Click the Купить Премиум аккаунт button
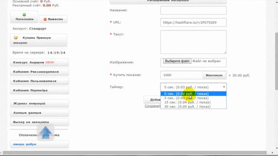The height and width of the screenshot is (156, 278). (39, 40)
